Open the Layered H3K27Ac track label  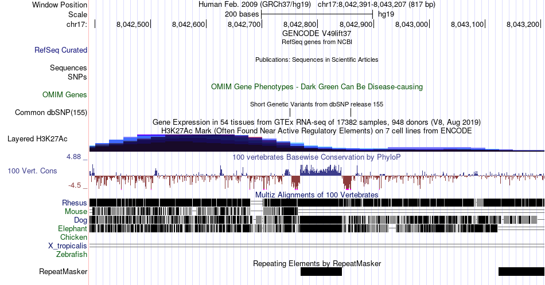(x=37, y=138)
